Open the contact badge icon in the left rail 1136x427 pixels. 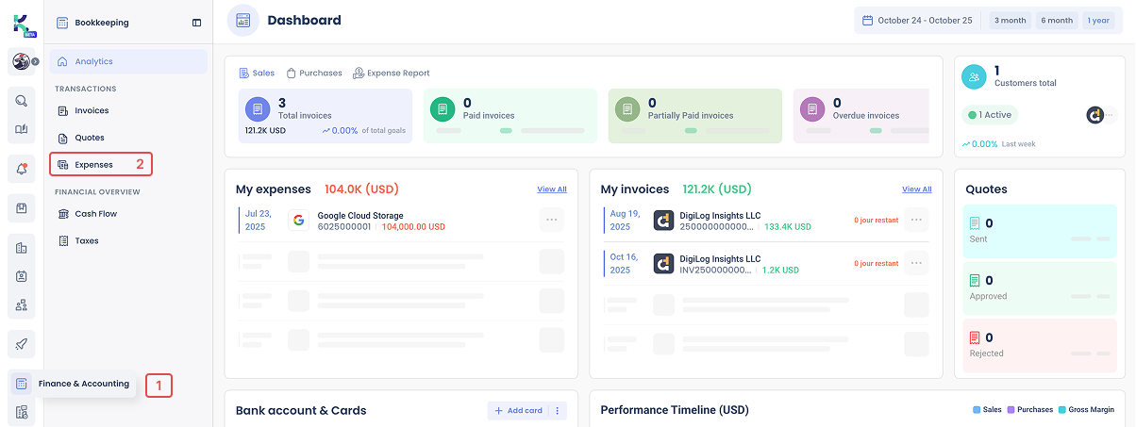click(21, 276)
